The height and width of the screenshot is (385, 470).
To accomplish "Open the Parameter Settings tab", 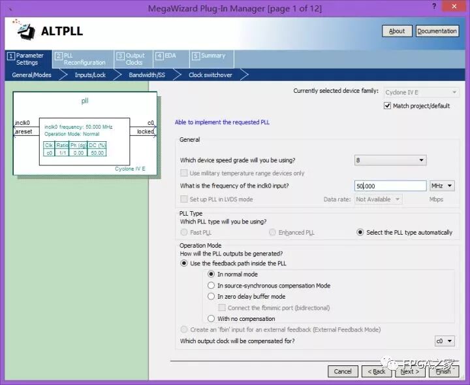I will [26, 59].
